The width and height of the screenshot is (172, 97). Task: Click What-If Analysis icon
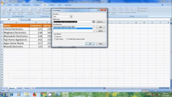pyautogui.click(x=113, y=11)
